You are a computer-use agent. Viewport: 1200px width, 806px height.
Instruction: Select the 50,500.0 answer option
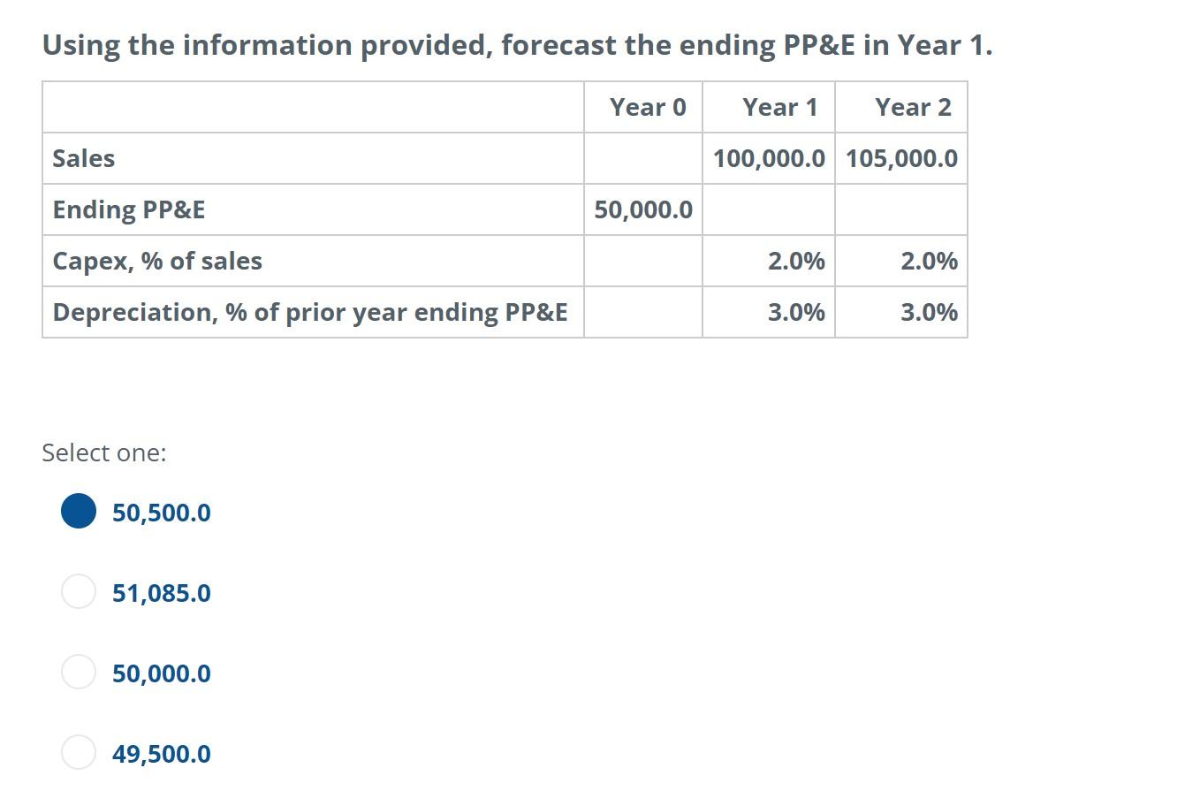pyautogui.click(x=79, y=511)
